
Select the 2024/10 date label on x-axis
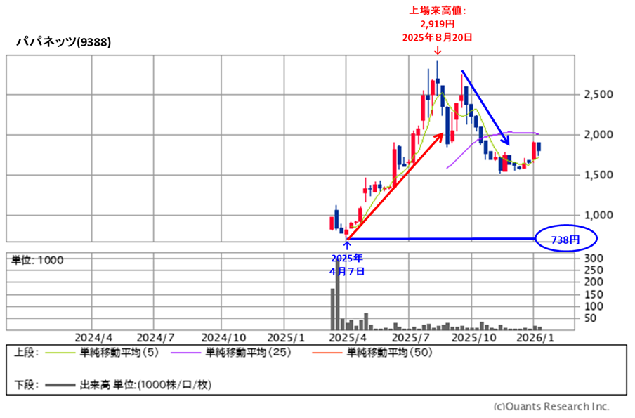tap(221, 337)
